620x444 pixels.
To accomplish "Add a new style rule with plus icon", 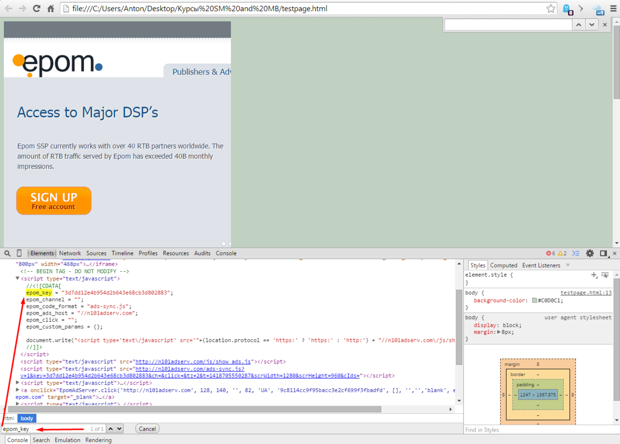I will point(594,275).
